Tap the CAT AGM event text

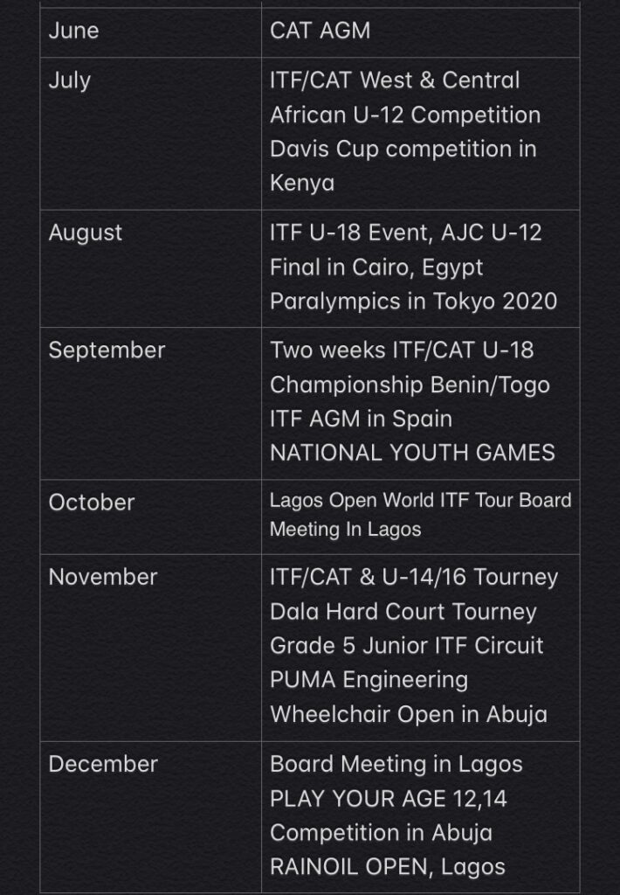(x=320, y=31)
